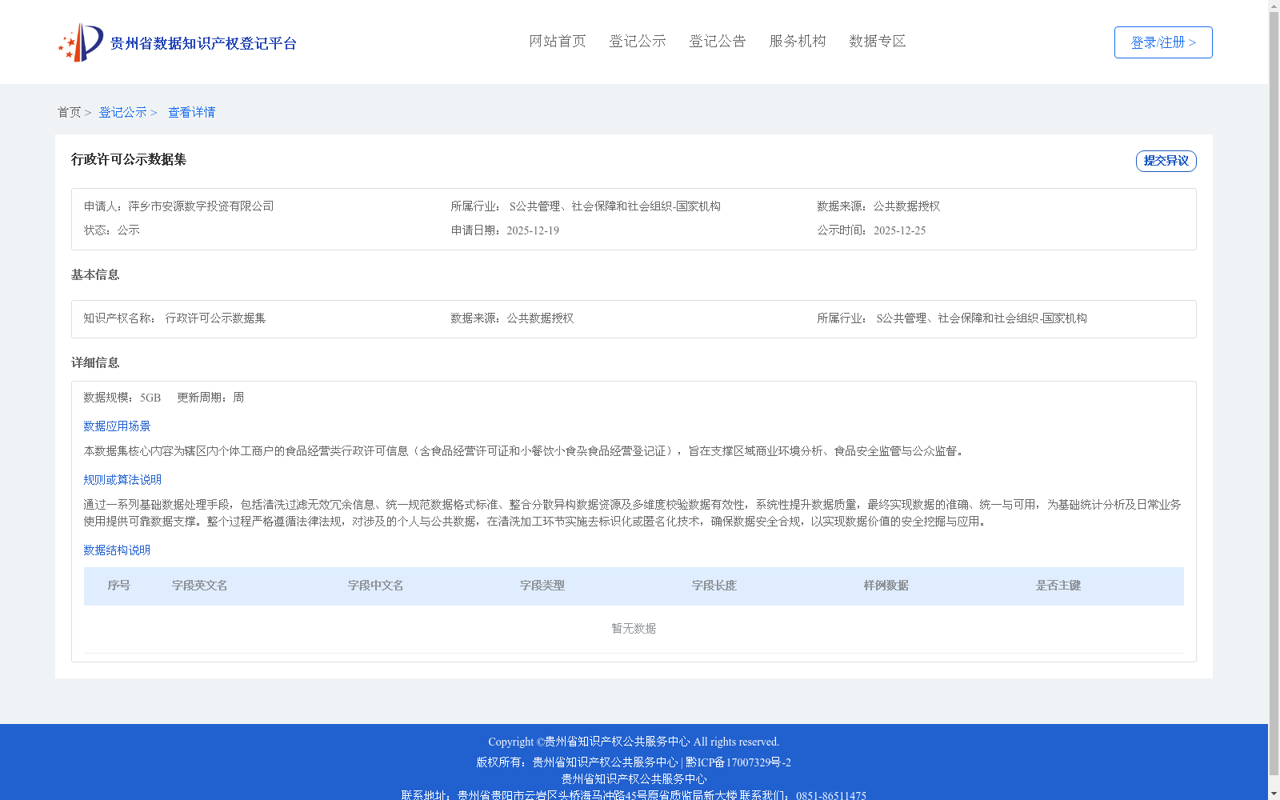
Task: Select 服务机构 in top navigation
Action: (x=798, y=41)
